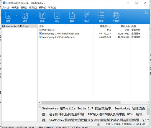The height and width of the screenshot is (128, 151).
Task: Select seamonkey2.49.5.zip in the tree pane
Action: [17, 26]
